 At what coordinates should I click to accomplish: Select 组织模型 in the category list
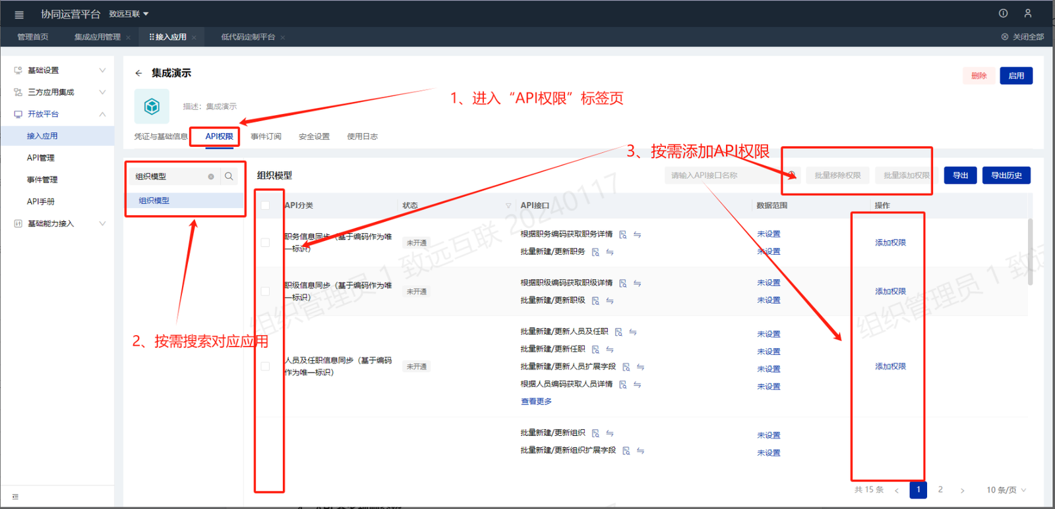[x=185, y=201]
